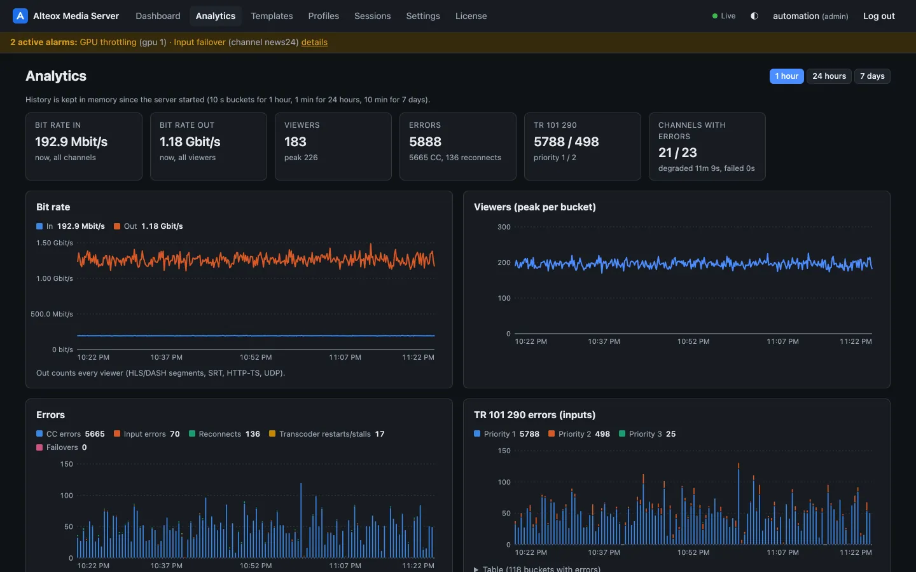916x572 pixels.
Task: Go to the Templates tab
Action: tap(272, 16)
